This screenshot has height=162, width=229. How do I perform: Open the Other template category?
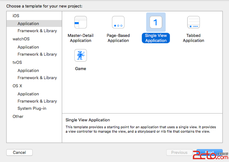(18, 116)
